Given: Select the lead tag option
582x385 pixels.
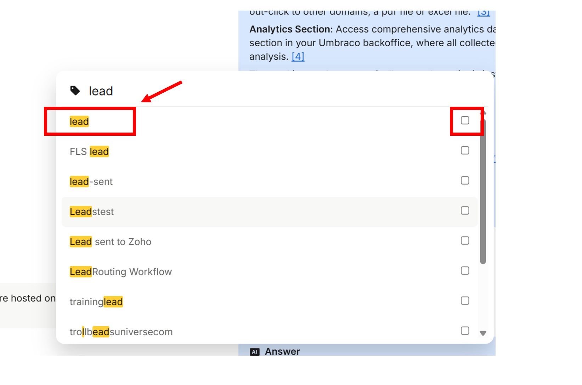Looking at the screenshot, I should (x=79, y=122).
